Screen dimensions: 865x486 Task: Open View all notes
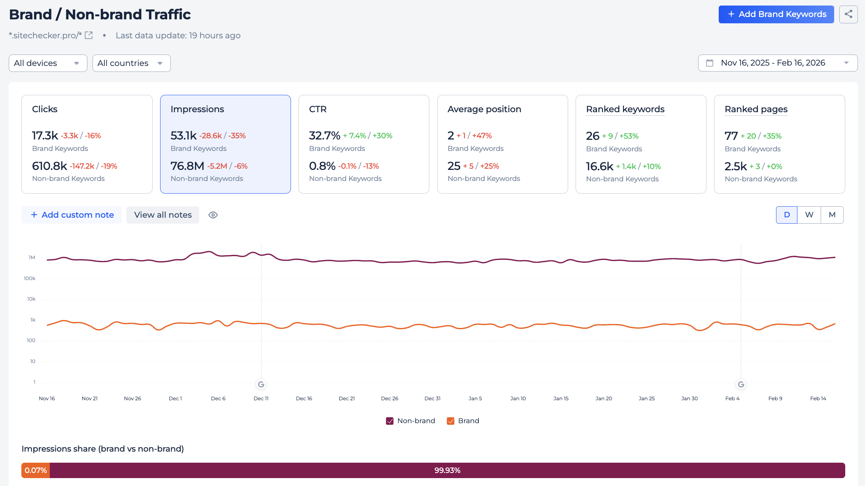tap(162, 215)
